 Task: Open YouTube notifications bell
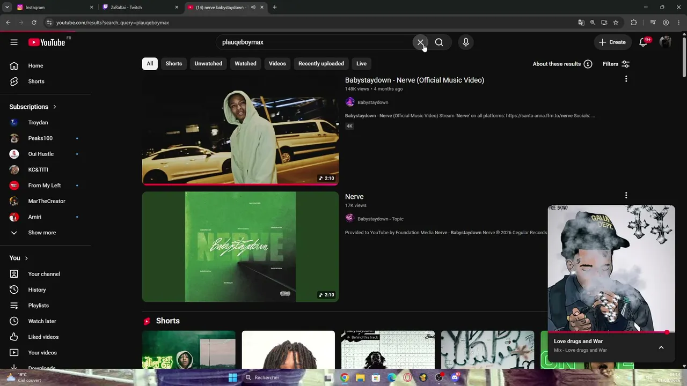(643, 42)
